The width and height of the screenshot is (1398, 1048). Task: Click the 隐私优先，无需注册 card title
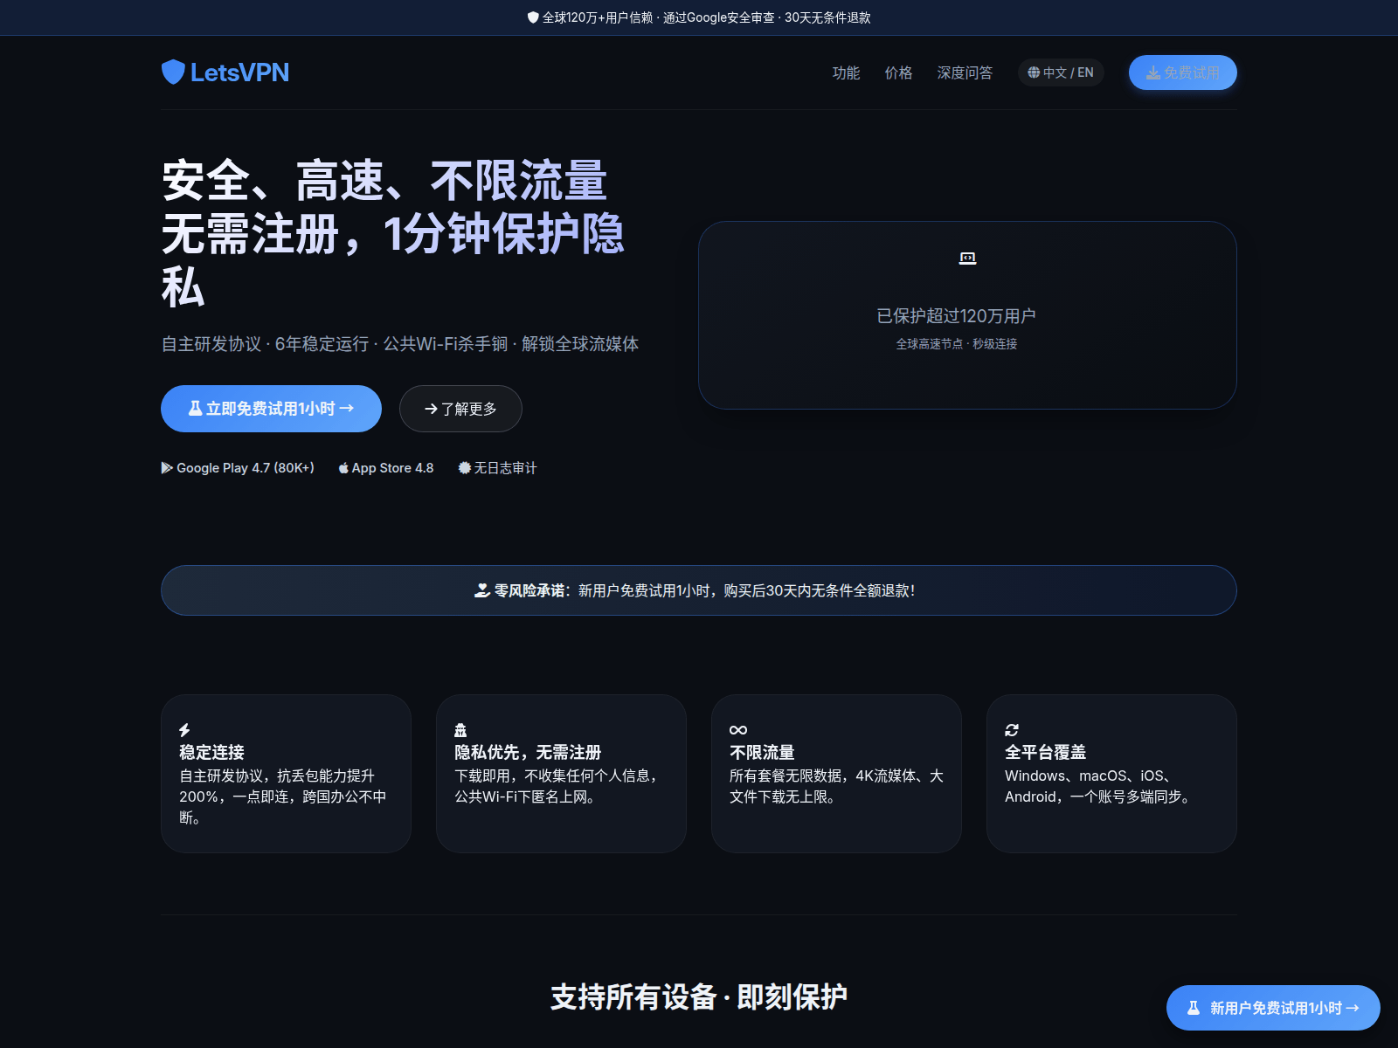(528, 752)
